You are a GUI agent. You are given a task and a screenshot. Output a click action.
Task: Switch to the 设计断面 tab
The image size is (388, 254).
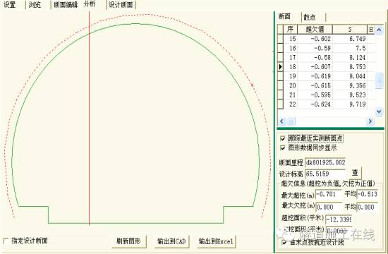121,4
